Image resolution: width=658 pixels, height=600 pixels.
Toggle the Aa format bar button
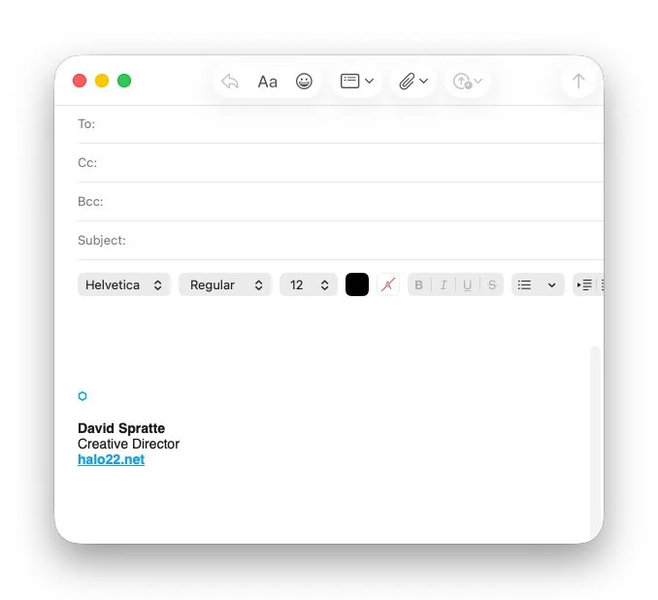267,82
